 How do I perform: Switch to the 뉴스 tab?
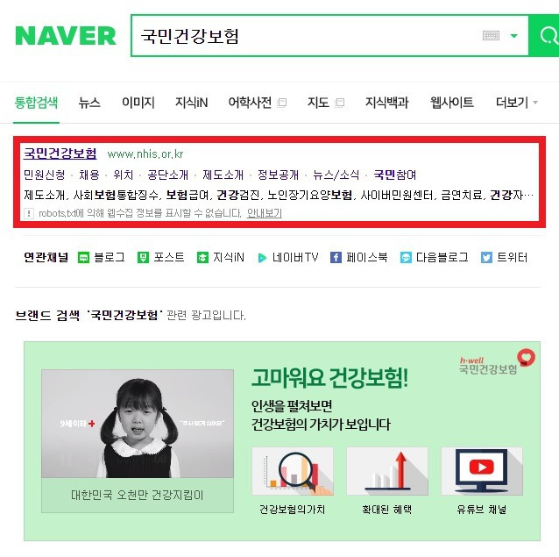(89, 103)
